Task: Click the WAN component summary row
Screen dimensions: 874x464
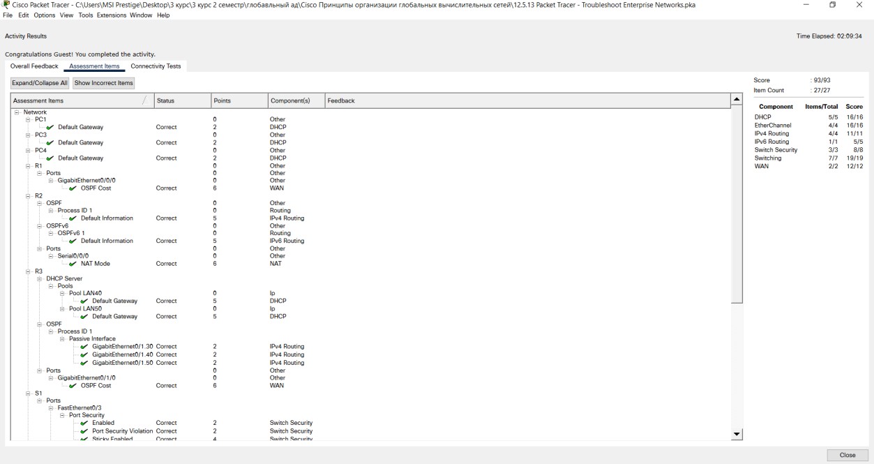Action: [x=809, y=165]
